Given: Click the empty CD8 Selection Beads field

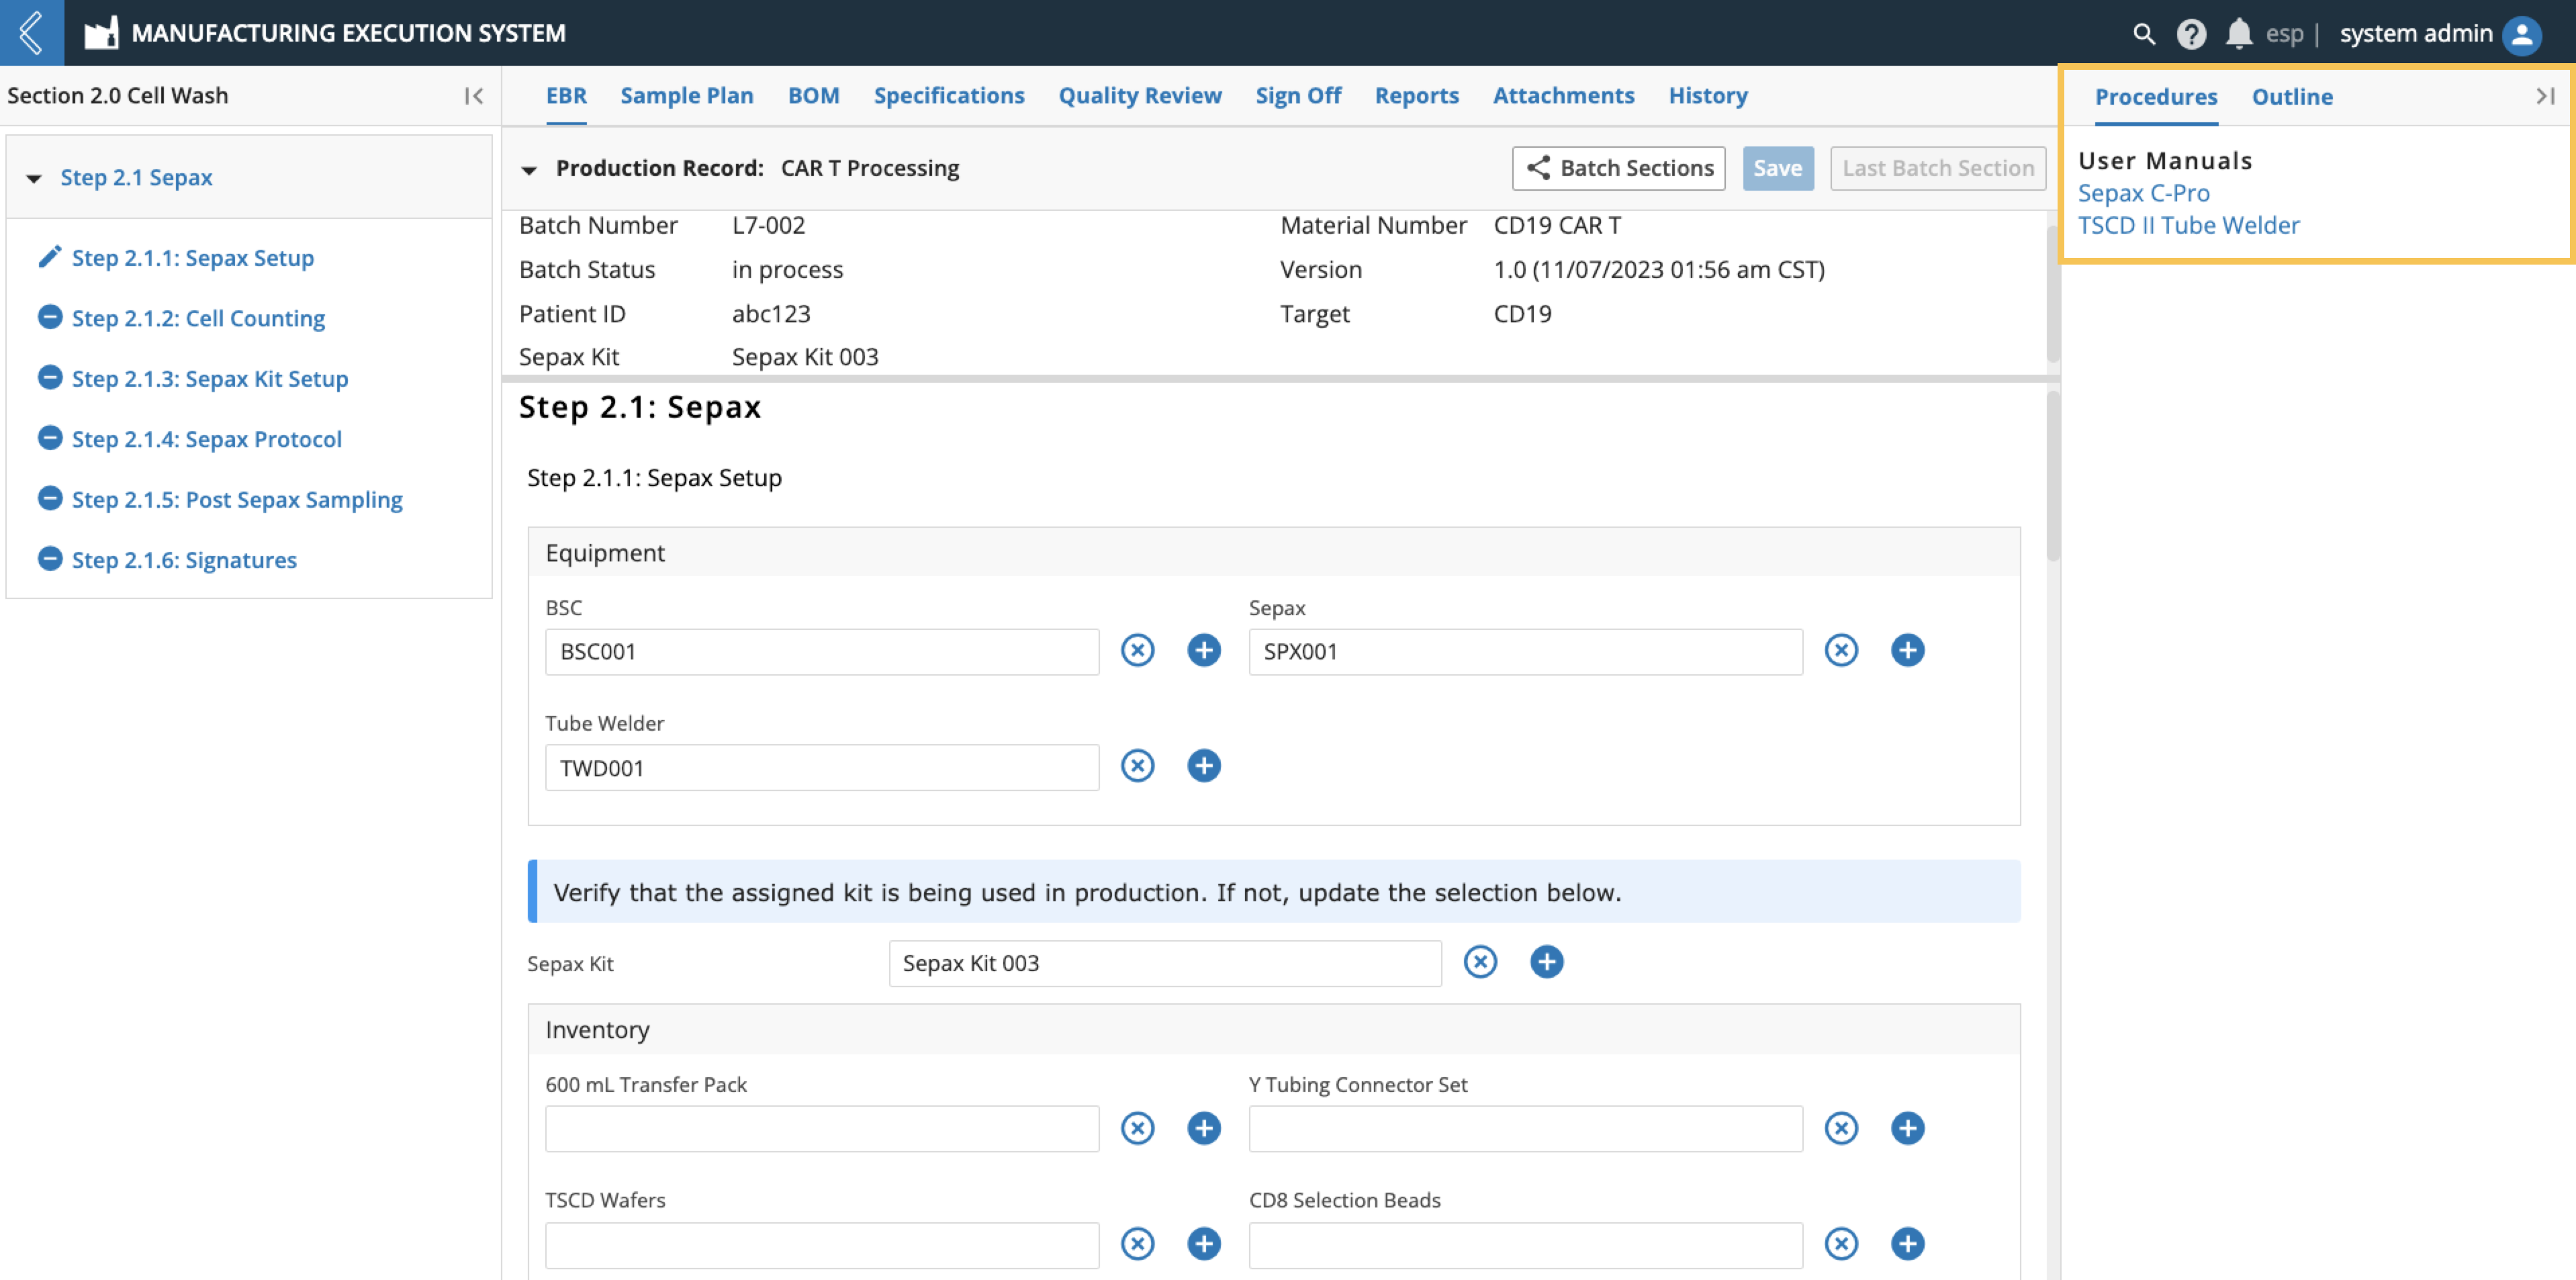Looking at the screenshot, I should [1525, 1245].
